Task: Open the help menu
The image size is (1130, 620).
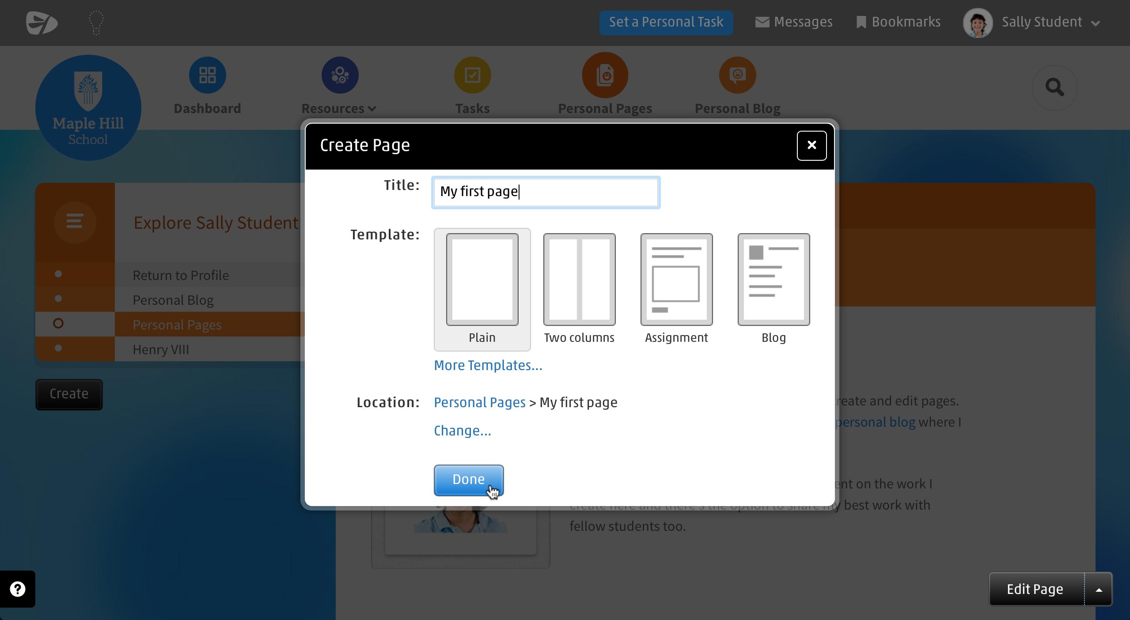Action: click(17, 589)
